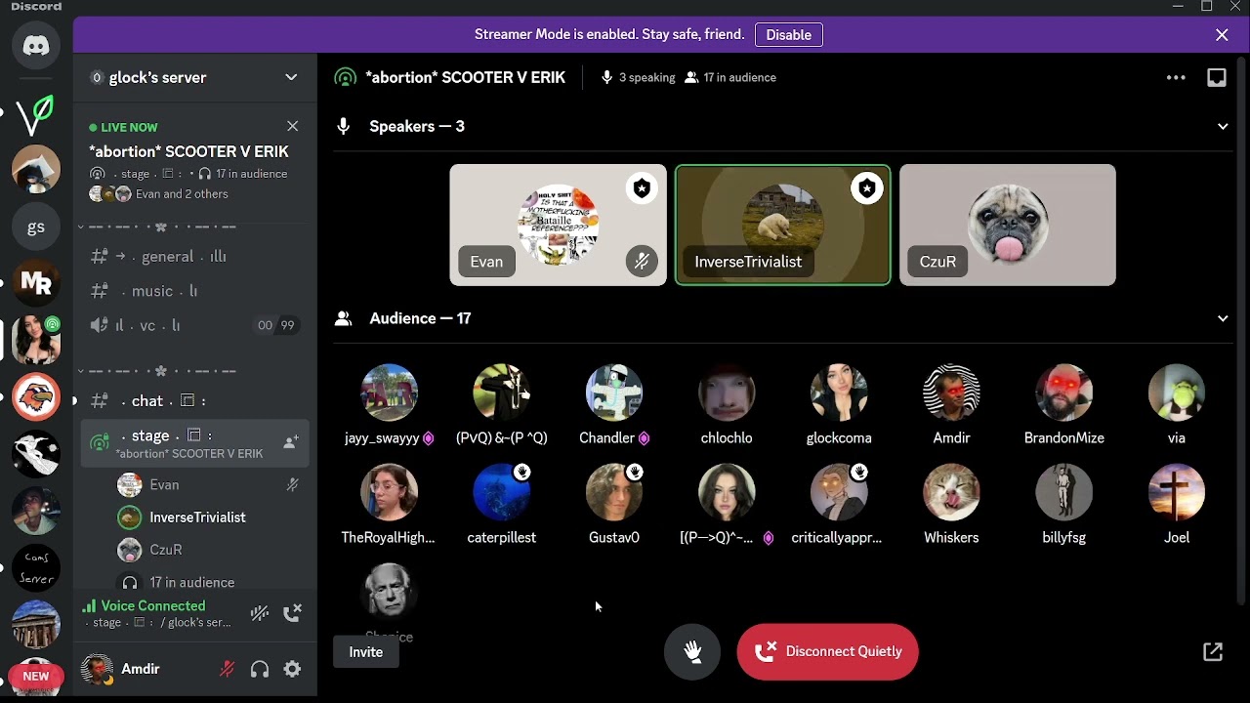Click 3 speaking indicator in header

639,77
